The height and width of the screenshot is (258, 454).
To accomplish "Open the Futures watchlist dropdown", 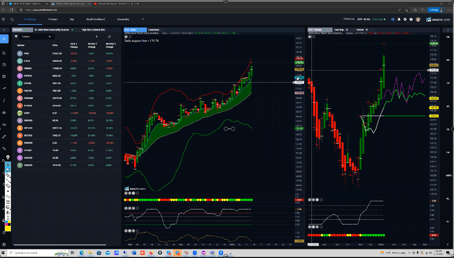I will [x=36, y=37].
